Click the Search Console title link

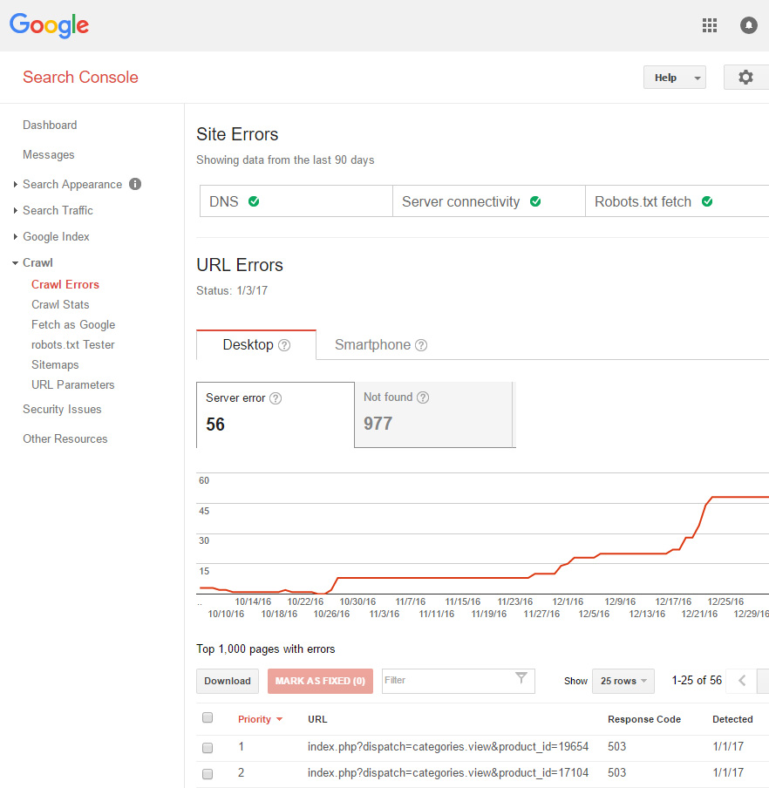[80, 78]
